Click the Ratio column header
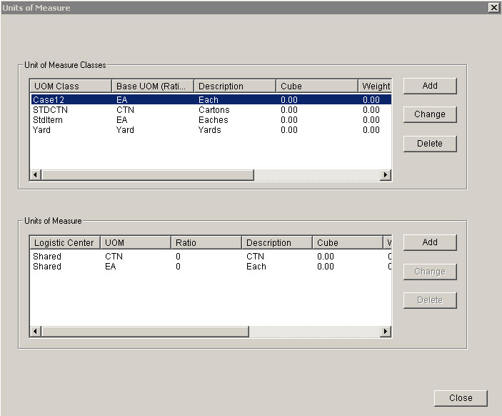This screenshot has width=502, height=416. click(x=206, y=242)
